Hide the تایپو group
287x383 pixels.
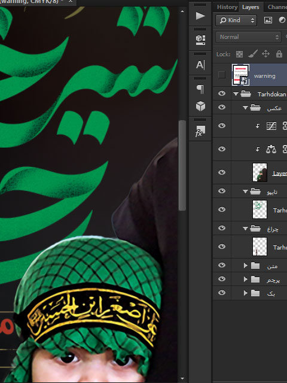point(222,191)
